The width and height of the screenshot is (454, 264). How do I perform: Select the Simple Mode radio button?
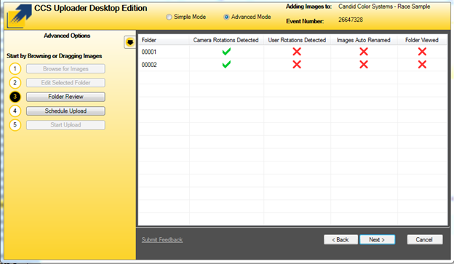(169, 17)
